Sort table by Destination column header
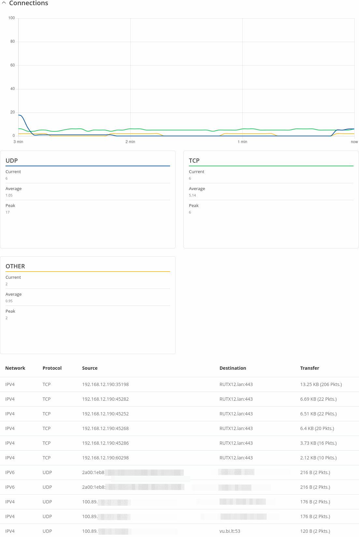This screenshot has height=537, width=359. point(233,368)
